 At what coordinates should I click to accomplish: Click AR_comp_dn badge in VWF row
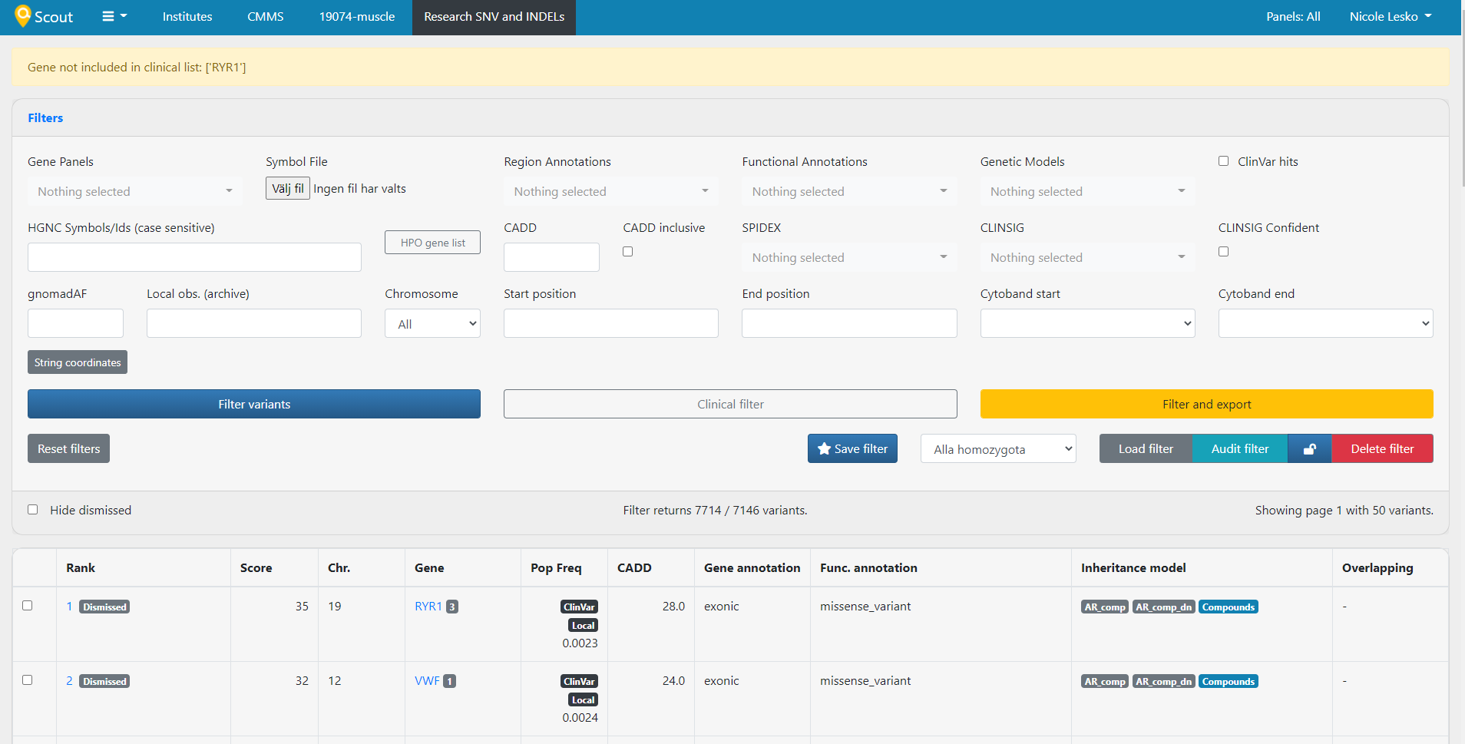pyautogui.click(x=1163, y=681)
